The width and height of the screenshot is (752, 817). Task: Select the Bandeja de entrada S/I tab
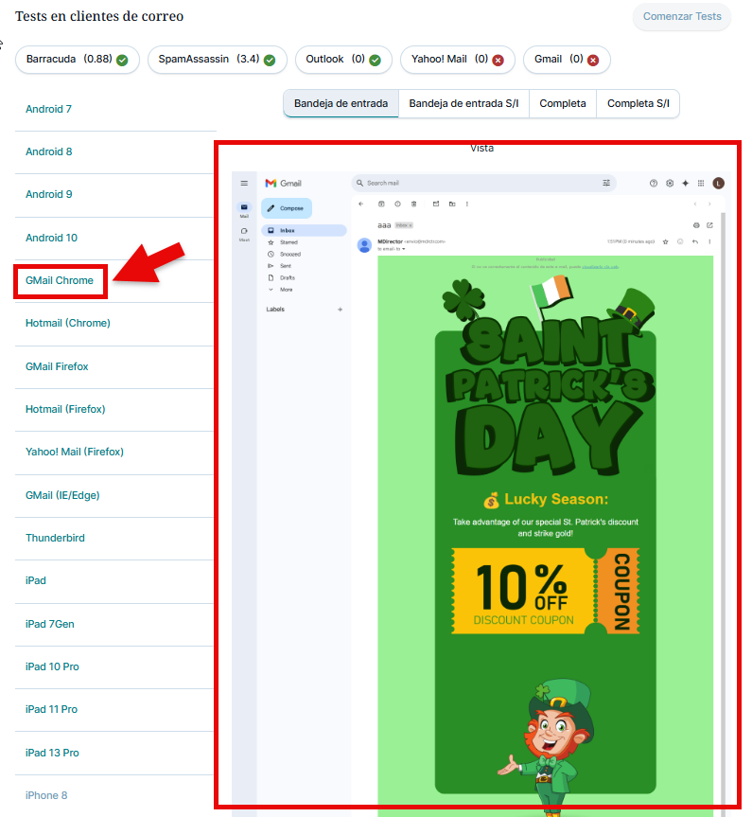463,104
